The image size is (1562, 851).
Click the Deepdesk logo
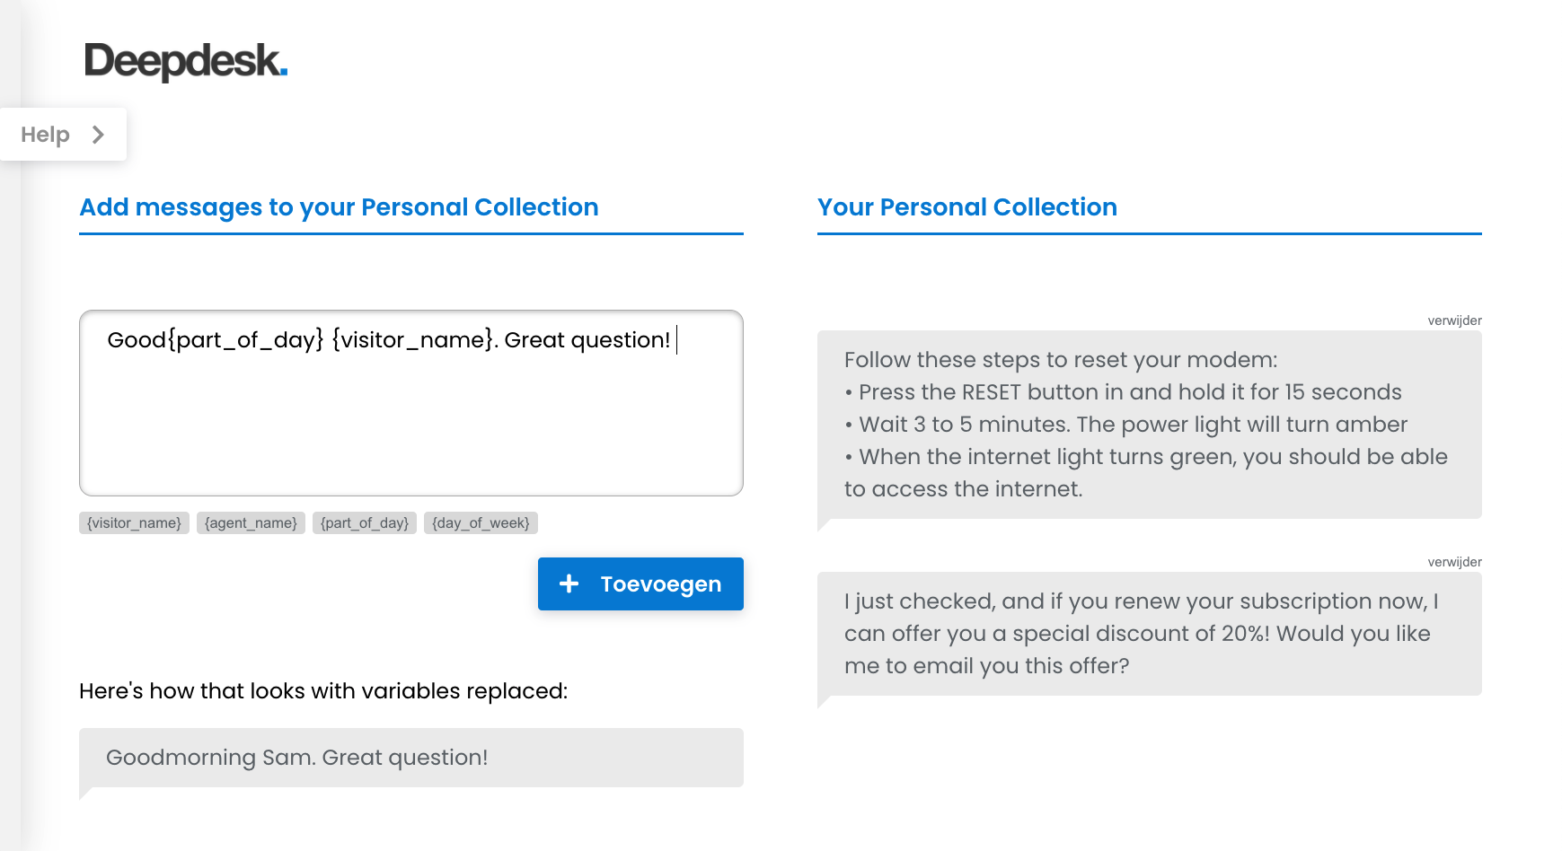click(186, 61)
